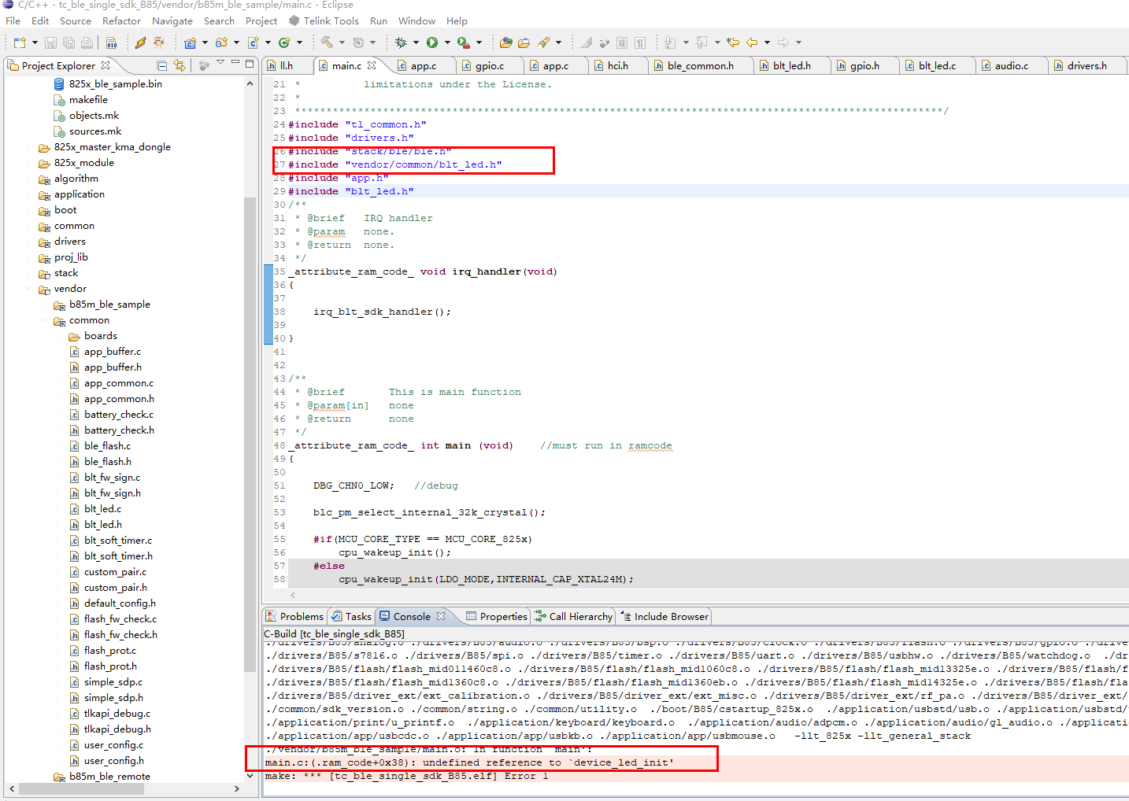Open the Run launch dropdown arrow

coord(447,42)
